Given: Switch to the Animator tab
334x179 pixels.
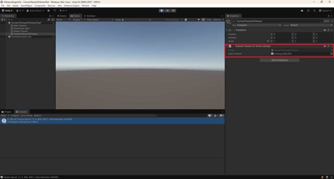Looking at the screenshot, I should tap(89, 16).
